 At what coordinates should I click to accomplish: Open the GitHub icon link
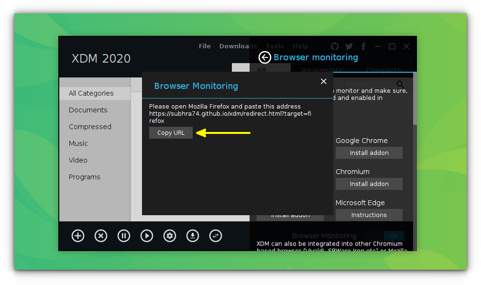click(335, 46)
